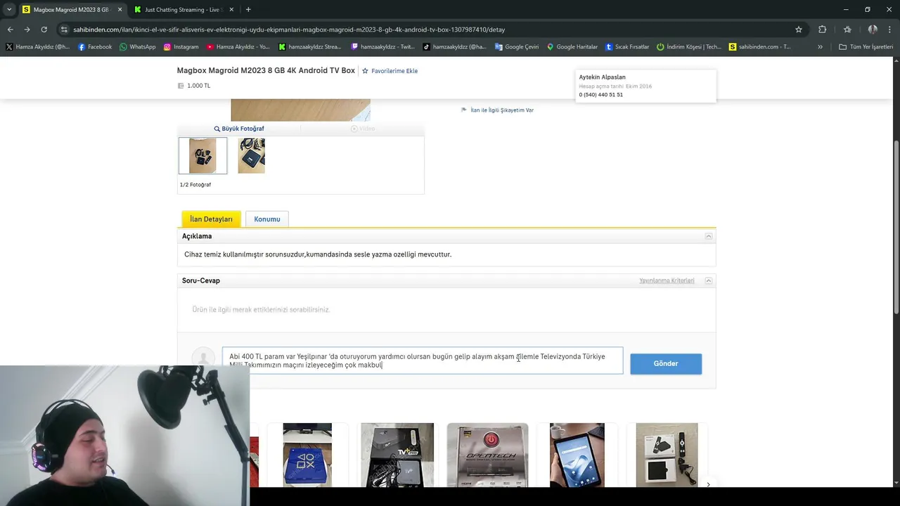
Task: Open the site info icon in the address bar
Action: (64, 30)
